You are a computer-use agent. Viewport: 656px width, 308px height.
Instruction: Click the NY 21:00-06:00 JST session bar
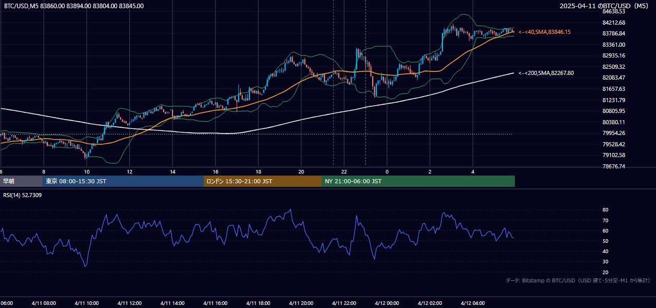[x=418, y=181]
